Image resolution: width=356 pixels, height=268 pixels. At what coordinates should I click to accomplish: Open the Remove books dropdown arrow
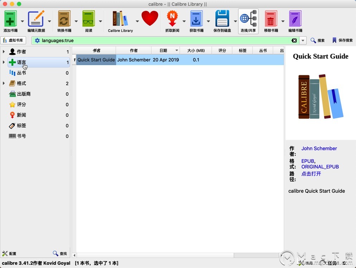[283, 21]
